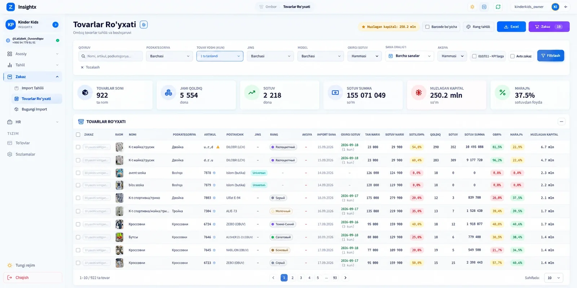This screenshot has width=577, height=288.
Task: Open the Aksiya Hammasi dropdown
Action: (x=453, y=56)
